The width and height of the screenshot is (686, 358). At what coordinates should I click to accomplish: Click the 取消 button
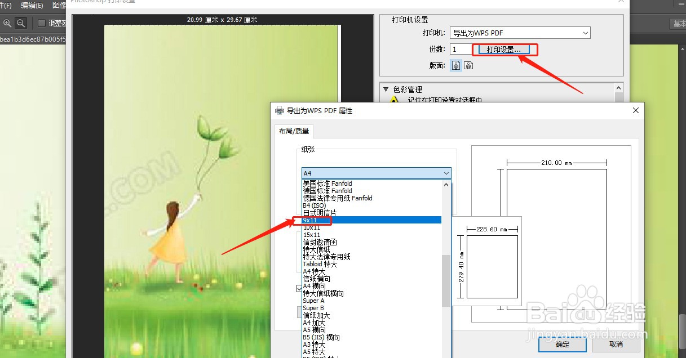pos(615,344)
